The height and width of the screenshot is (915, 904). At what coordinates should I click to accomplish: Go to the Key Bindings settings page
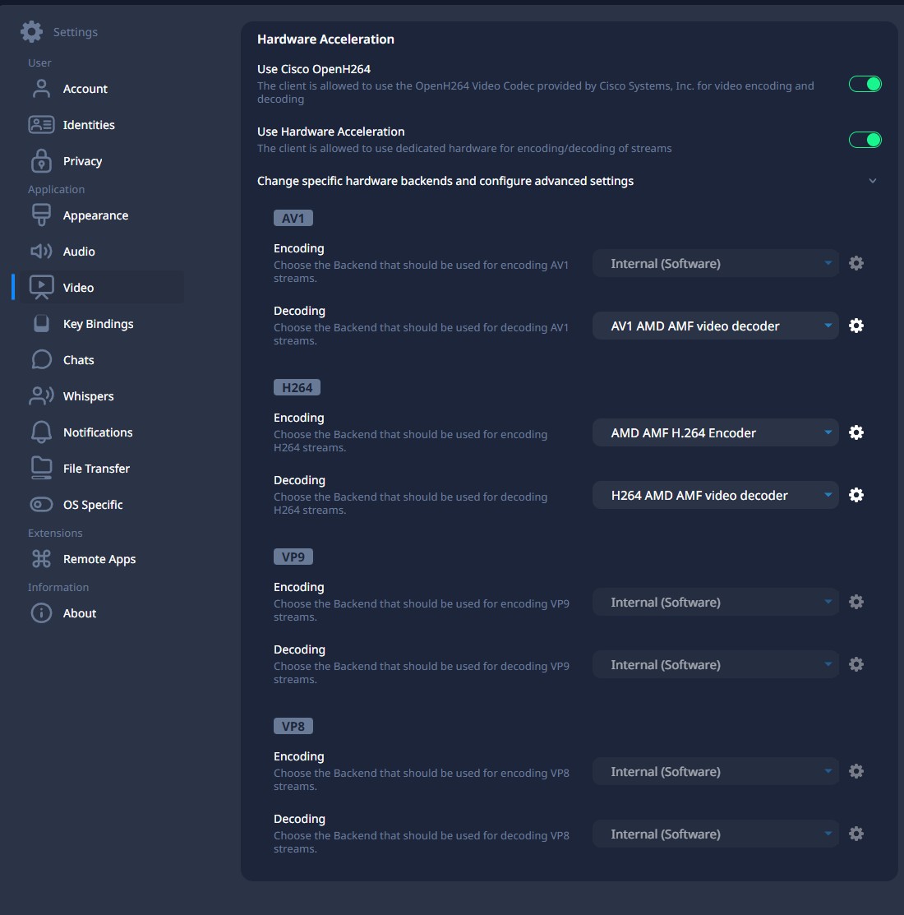[98, 324]
